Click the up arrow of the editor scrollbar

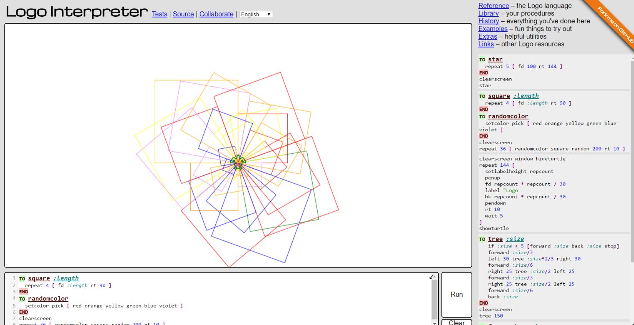pos(435,277)
